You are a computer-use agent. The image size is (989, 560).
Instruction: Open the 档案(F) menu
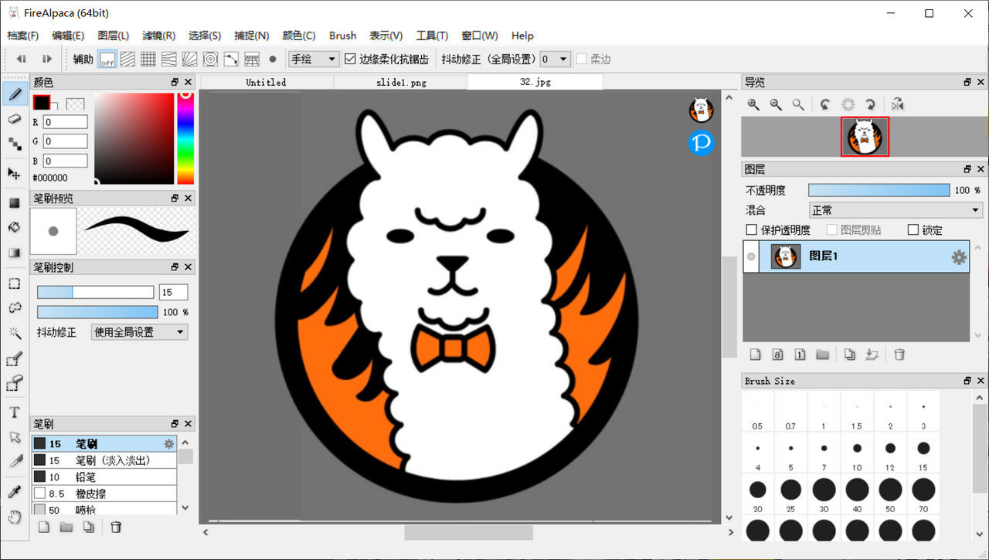(23, 36)
